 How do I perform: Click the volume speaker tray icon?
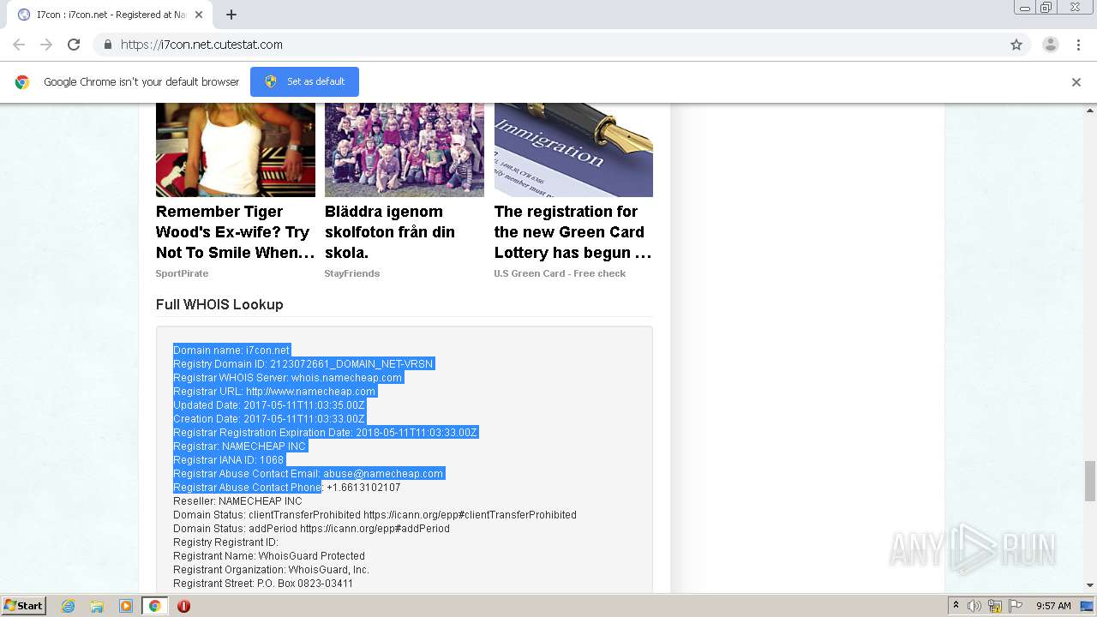tap(974, 606)
